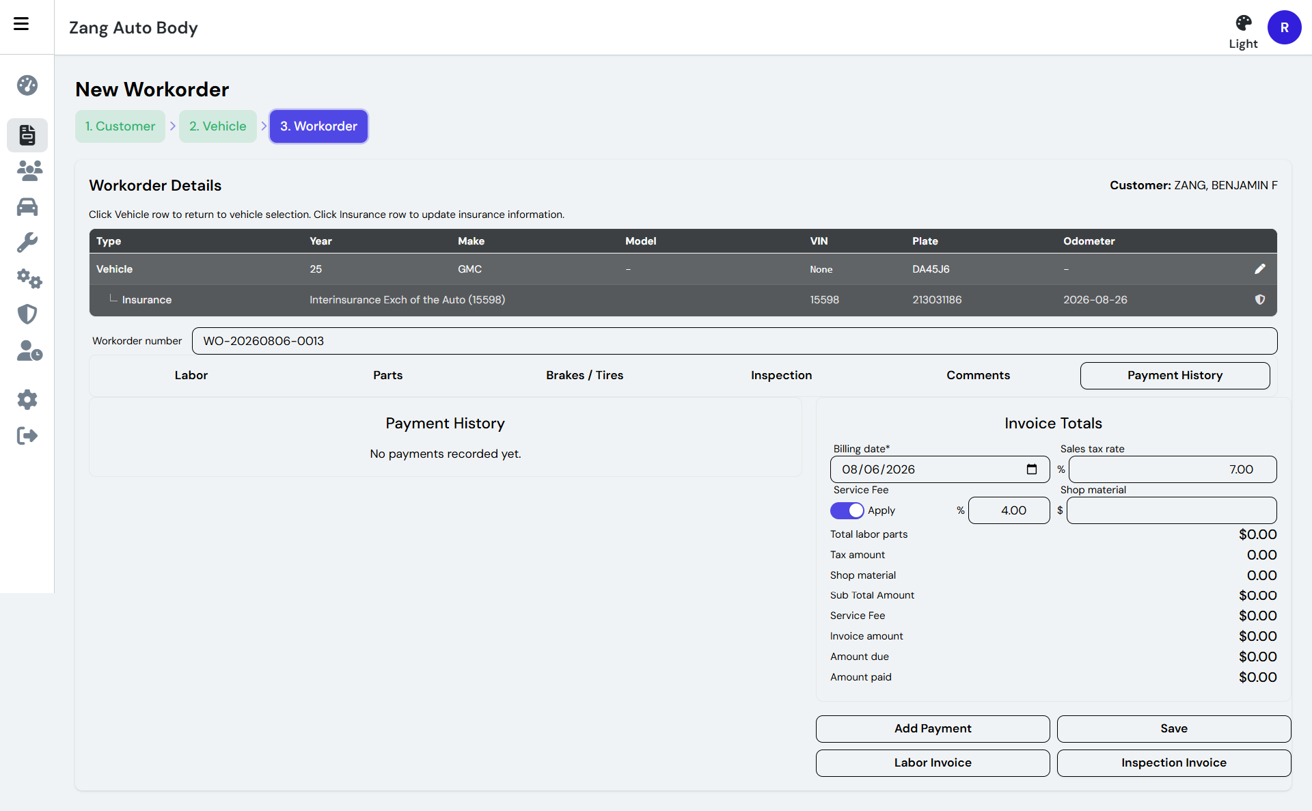Open the shield insurance icon in sidebar
Viewport: 1312px width, 811px height.
(27, 314)
